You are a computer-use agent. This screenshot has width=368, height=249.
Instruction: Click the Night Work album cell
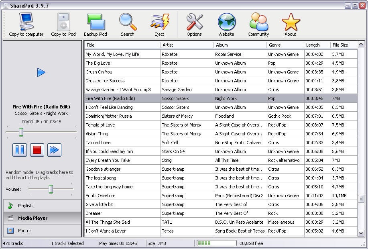click(x=240, y=98)
